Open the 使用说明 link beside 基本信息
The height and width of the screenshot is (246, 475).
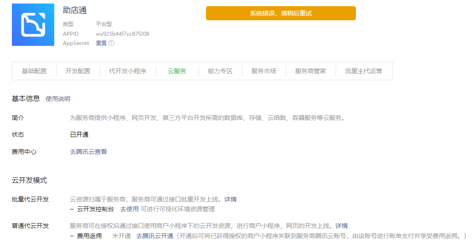tap(58, 99)
